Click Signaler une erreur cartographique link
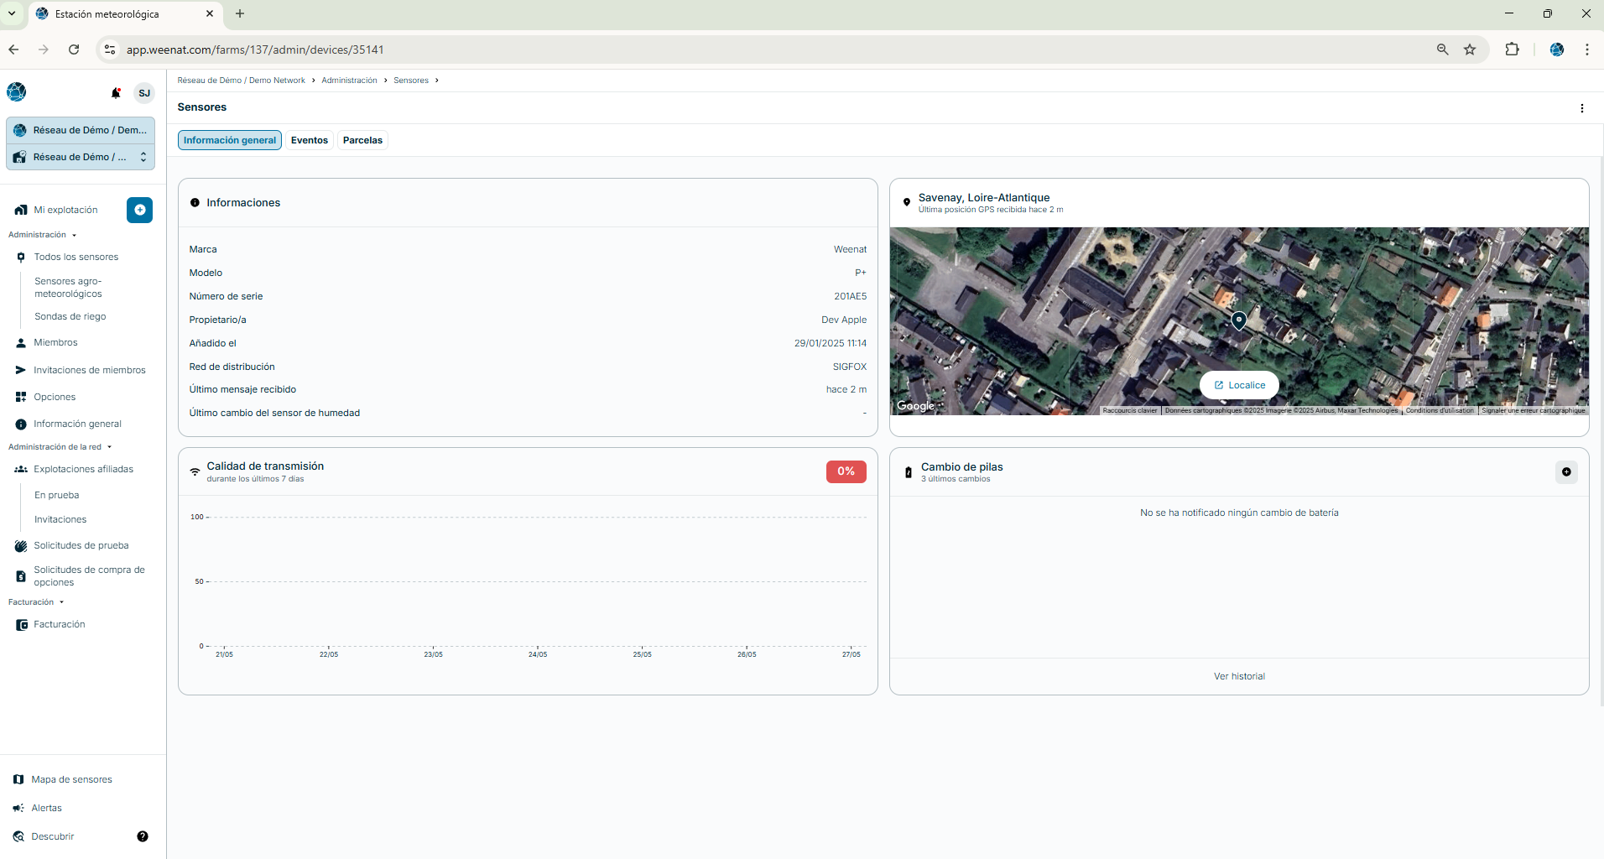 pyautogui.click(x=1534, y=410)
